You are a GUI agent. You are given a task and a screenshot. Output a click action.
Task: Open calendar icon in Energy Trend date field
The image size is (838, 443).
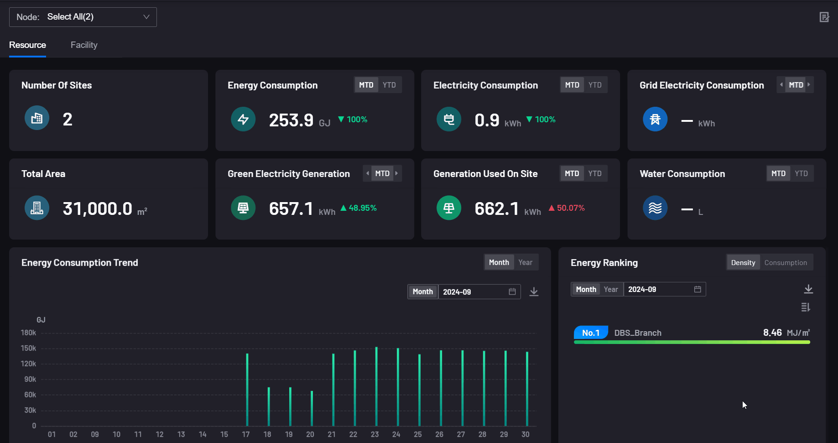tap(512, 292)
